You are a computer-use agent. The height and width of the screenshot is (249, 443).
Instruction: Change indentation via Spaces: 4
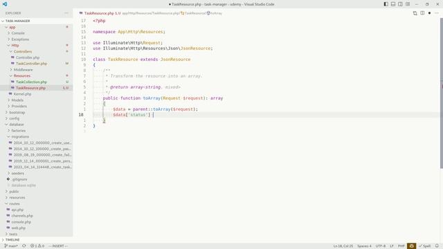(364, 246)
